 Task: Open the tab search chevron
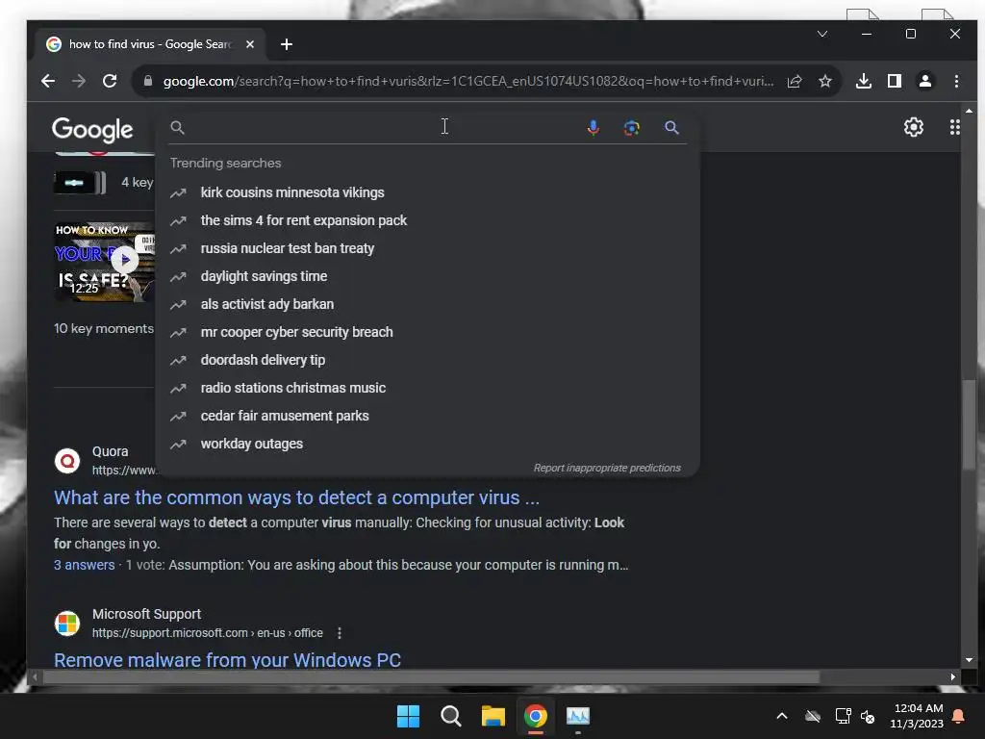coord(821,34)
